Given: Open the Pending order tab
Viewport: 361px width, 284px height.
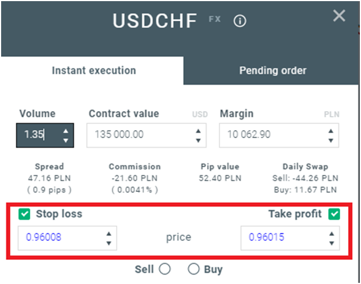Looking at the screenshot, I should point(273,71).
